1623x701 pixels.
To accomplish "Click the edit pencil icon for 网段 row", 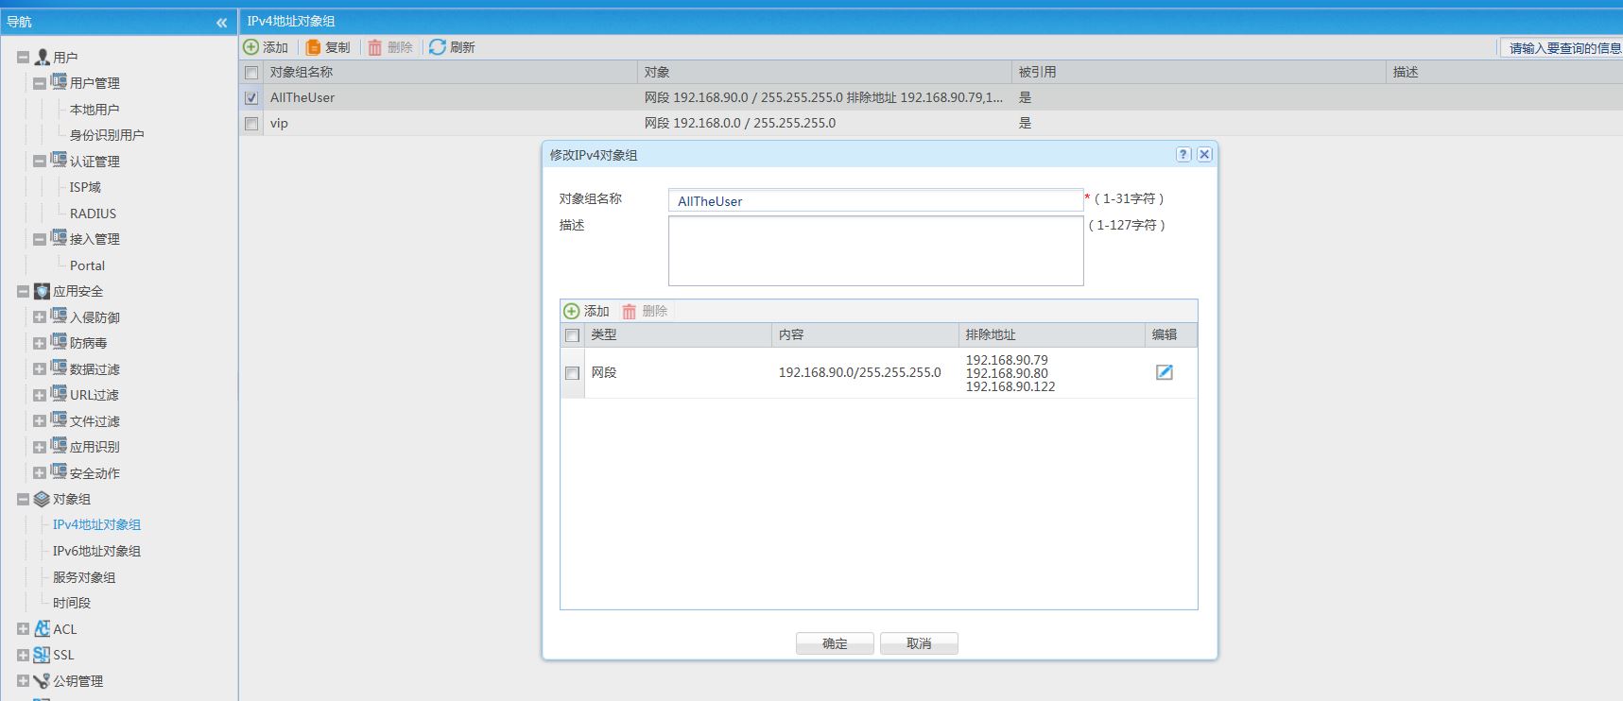I will point(1165,372).
